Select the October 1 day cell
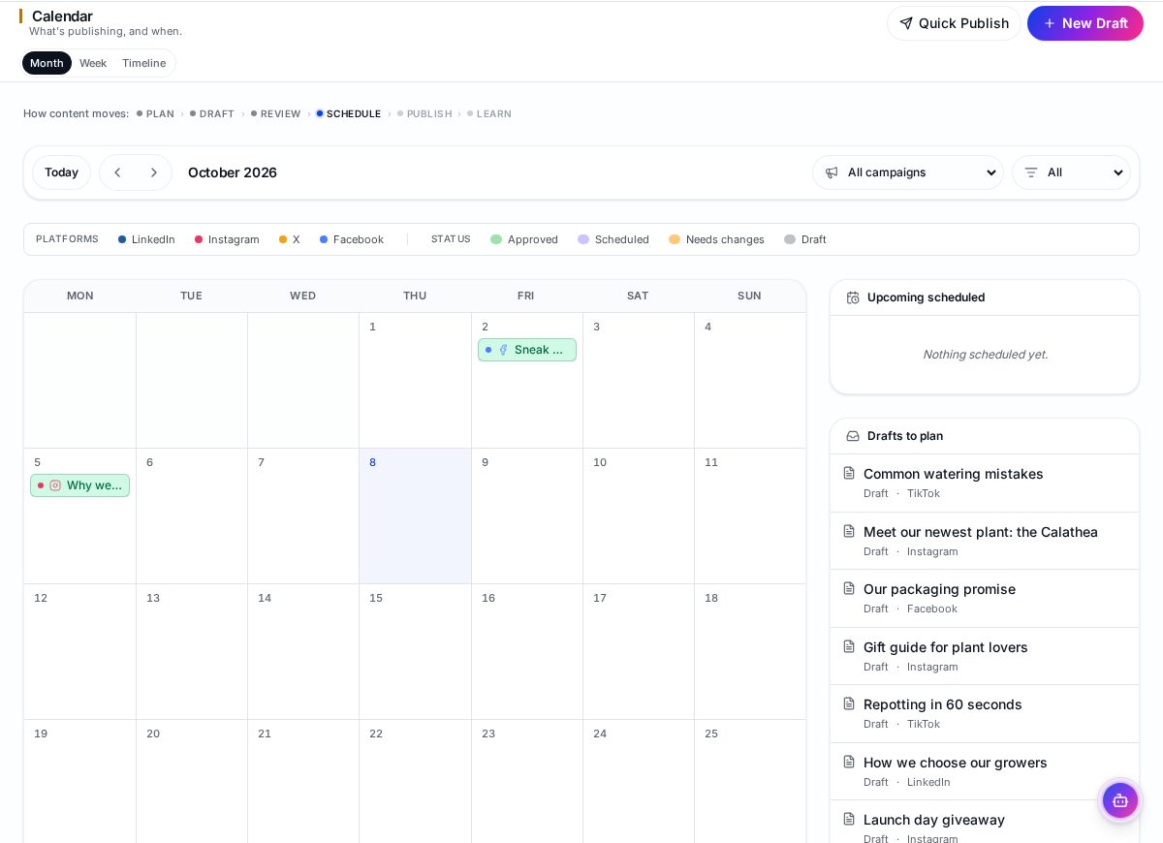Viewport: 1163px width, 843px height. click(415, 380)
